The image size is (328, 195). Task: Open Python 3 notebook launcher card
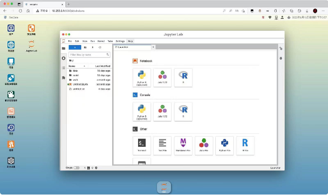[142, 78]
